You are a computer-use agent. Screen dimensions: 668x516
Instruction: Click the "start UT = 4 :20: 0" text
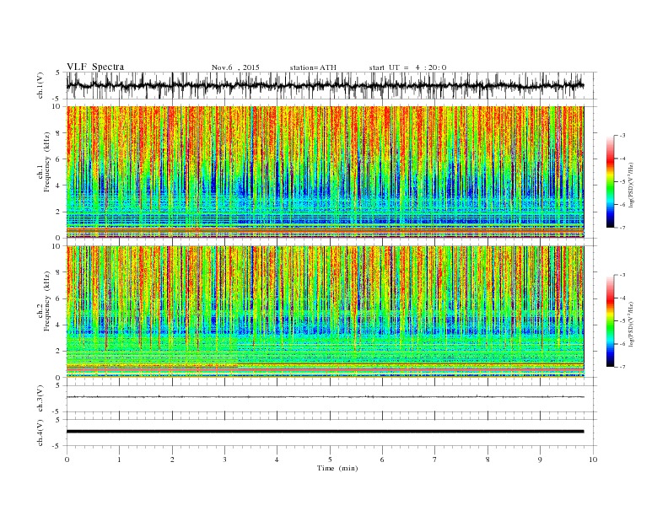point(407,67)
